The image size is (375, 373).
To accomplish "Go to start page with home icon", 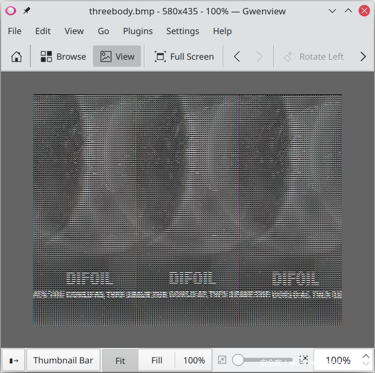I will (x=17, y=56).
